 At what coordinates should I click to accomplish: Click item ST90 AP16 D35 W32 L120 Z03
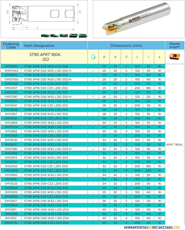tap(46, 188)
